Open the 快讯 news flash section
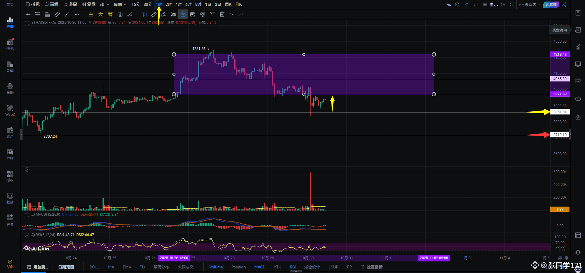 click(10, 45)
